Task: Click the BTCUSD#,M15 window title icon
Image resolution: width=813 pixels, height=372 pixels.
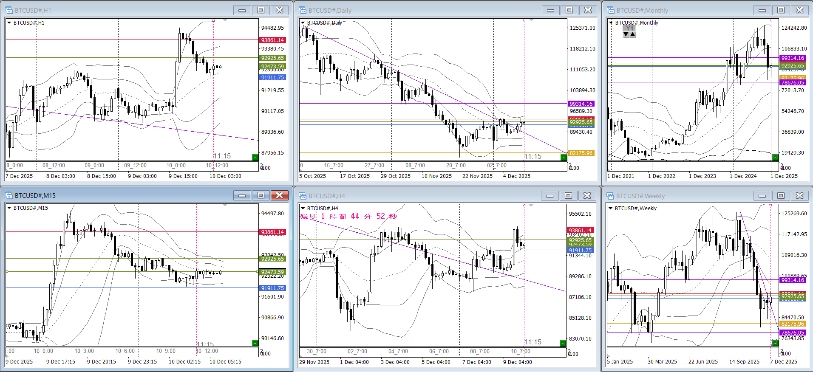Action: (9, 195)
